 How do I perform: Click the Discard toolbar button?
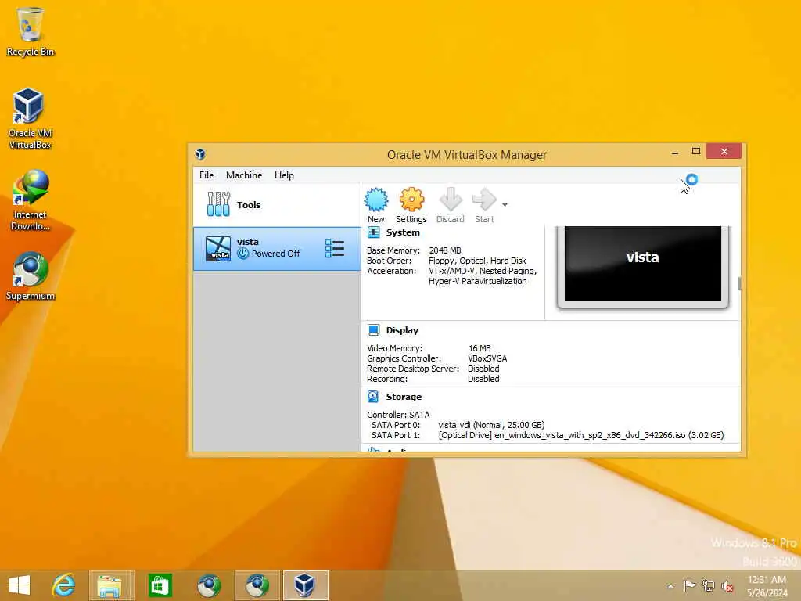(x=450, y=205)
